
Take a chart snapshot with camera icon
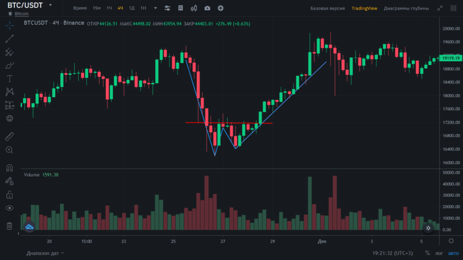point(207,8)
